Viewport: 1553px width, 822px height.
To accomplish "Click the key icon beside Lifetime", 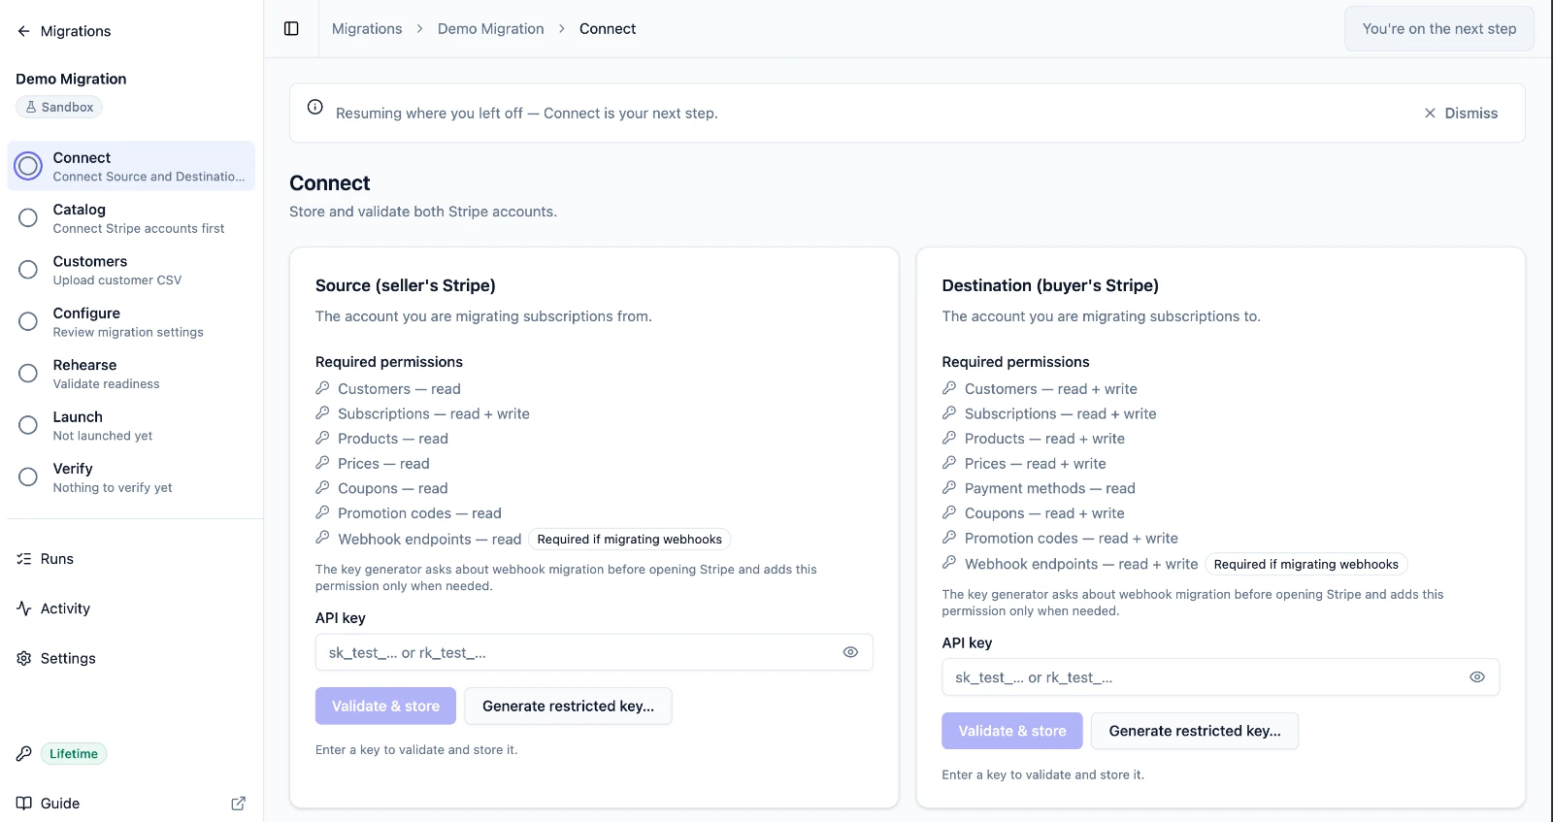I will [x=24, y=754].
